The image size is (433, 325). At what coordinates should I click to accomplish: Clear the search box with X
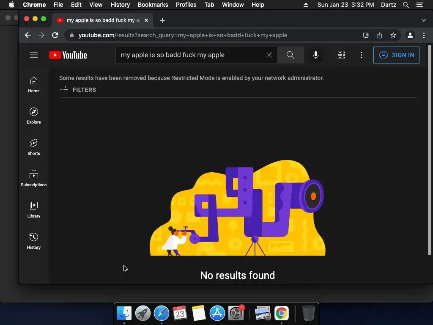pyautogui.click(x=269, y=55)
